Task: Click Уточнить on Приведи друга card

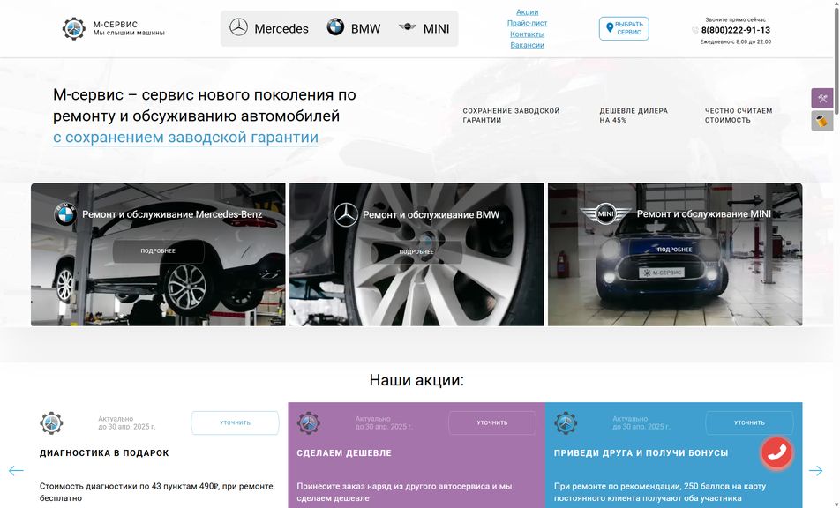Action: tap(749, 422)
